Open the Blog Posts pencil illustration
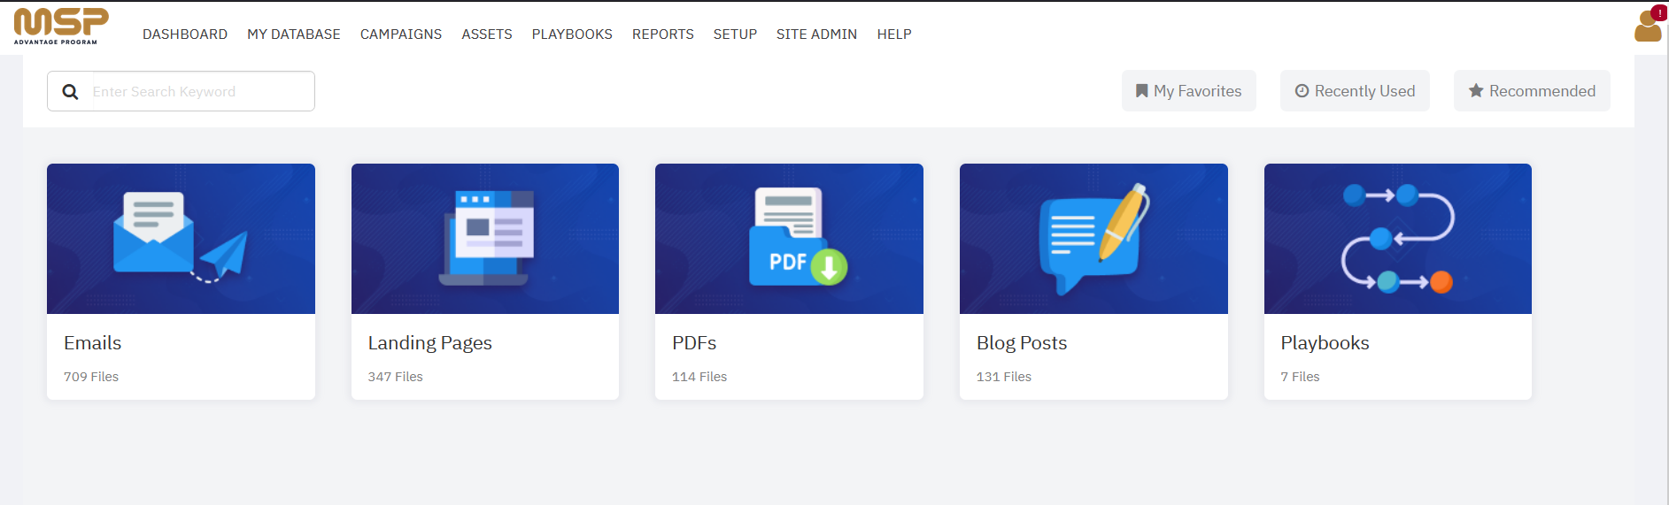The image size is (1669, 505). click(1093, 239)
